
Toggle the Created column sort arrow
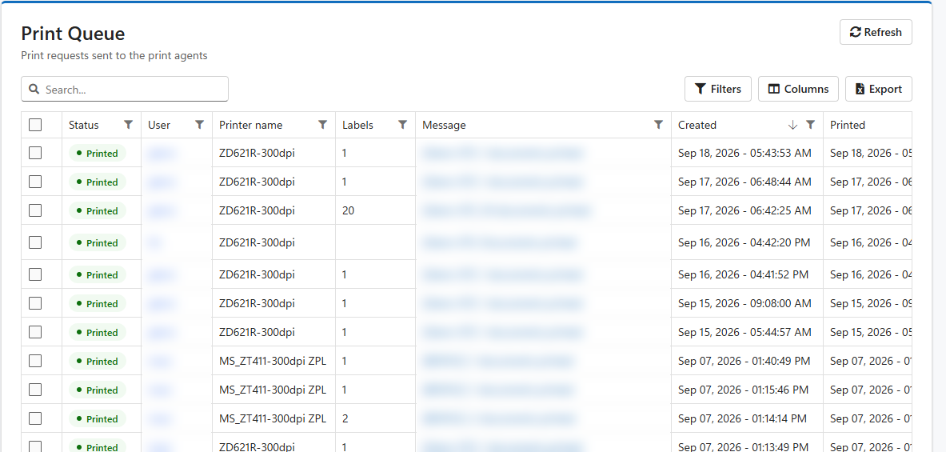792,125
